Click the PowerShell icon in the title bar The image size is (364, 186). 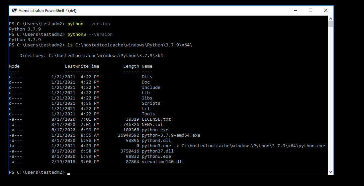14,10
